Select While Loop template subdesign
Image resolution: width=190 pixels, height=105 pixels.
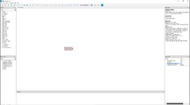coord(7,64)
